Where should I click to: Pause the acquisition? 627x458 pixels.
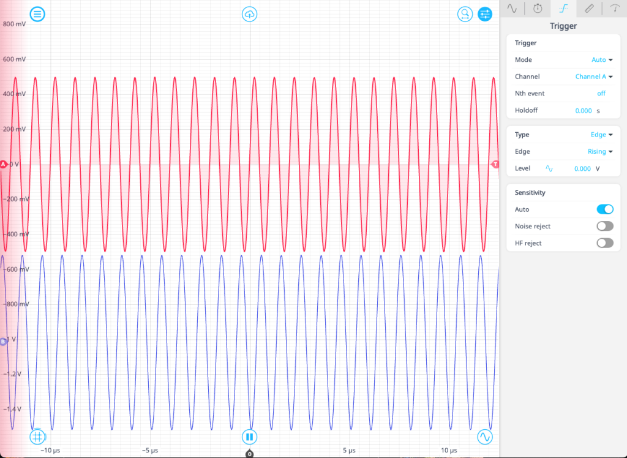[250, 437]
